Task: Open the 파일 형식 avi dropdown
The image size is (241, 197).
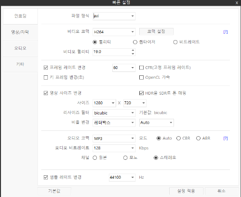Action: [114, 16]
